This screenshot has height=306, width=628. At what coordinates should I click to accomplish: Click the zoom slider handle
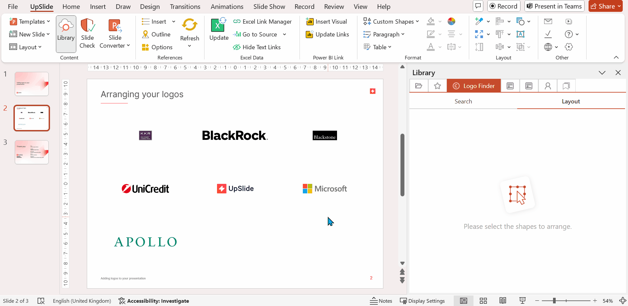point(554,301)
